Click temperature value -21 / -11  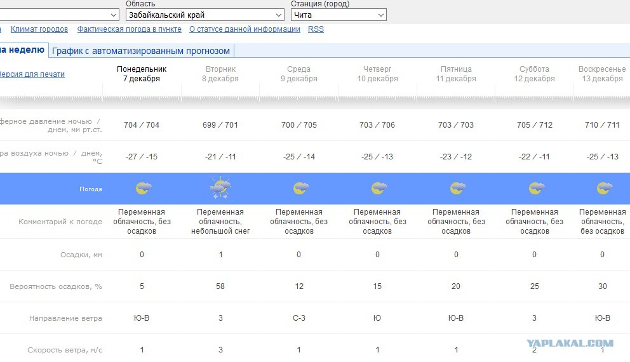click(220, 157)
